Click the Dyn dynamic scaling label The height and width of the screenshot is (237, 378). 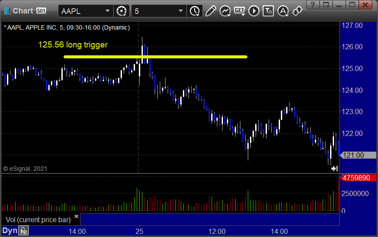10,231
